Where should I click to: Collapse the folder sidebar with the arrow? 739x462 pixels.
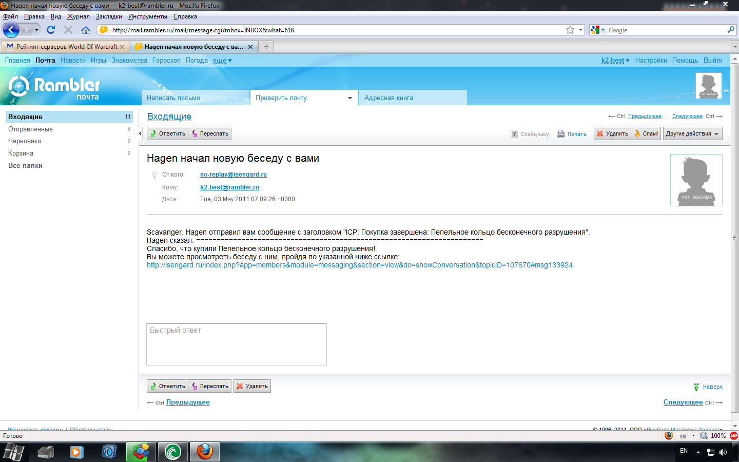click(x=140, y=133)
